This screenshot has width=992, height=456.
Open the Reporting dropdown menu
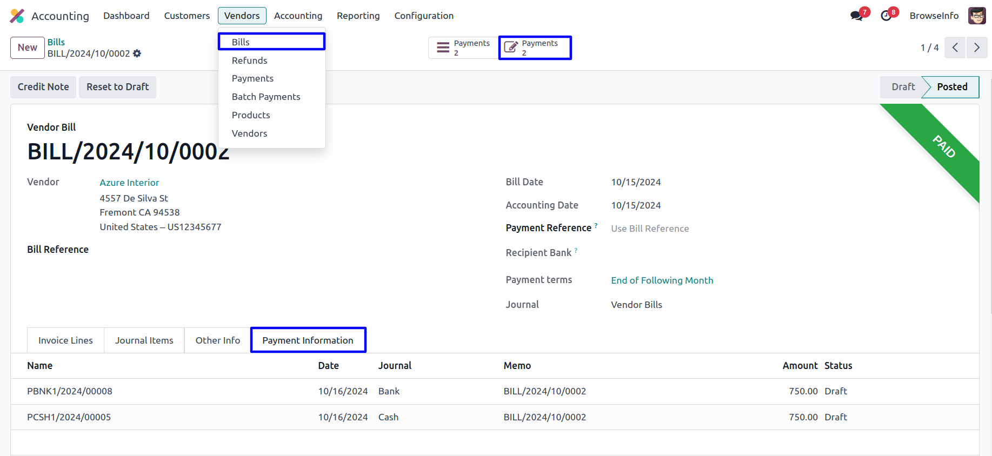pyautogui.click(x=358, y=16)
